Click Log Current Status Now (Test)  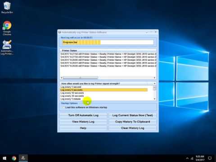[133, 115]
